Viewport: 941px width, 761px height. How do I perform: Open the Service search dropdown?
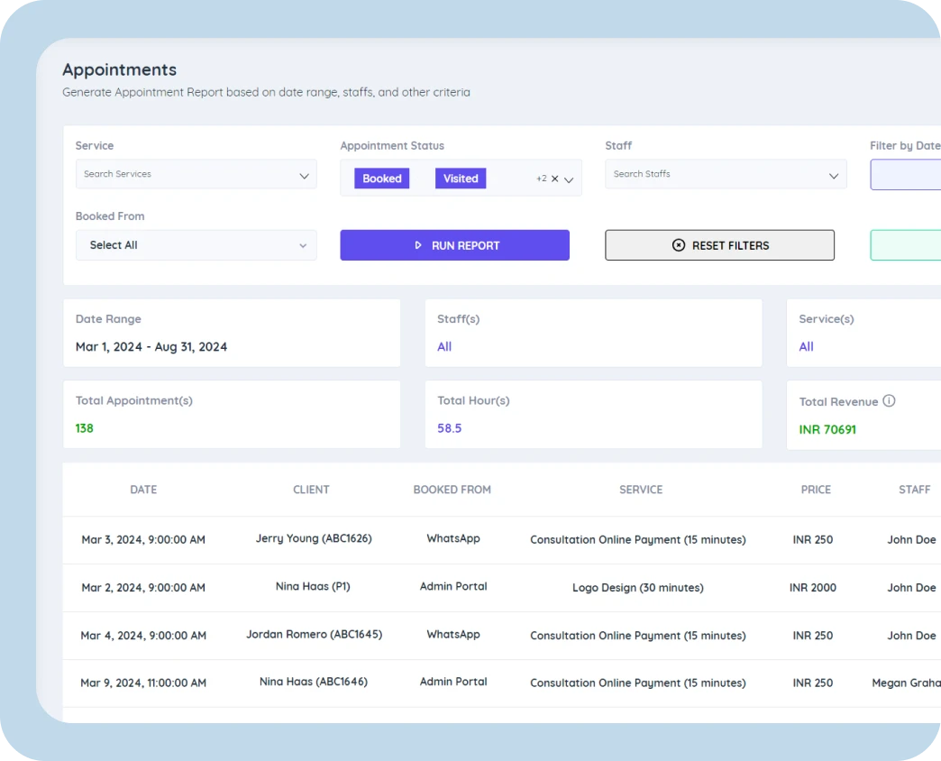(x=196, y=175)
